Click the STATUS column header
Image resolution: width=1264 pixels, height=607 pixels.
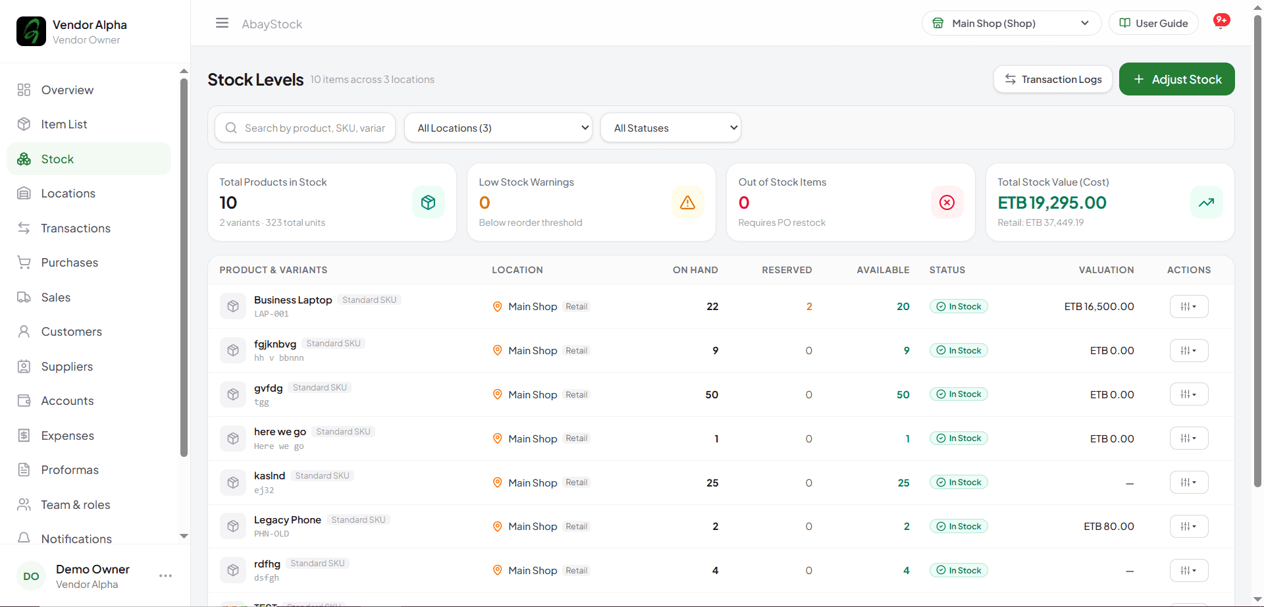(x=947, y=270)
